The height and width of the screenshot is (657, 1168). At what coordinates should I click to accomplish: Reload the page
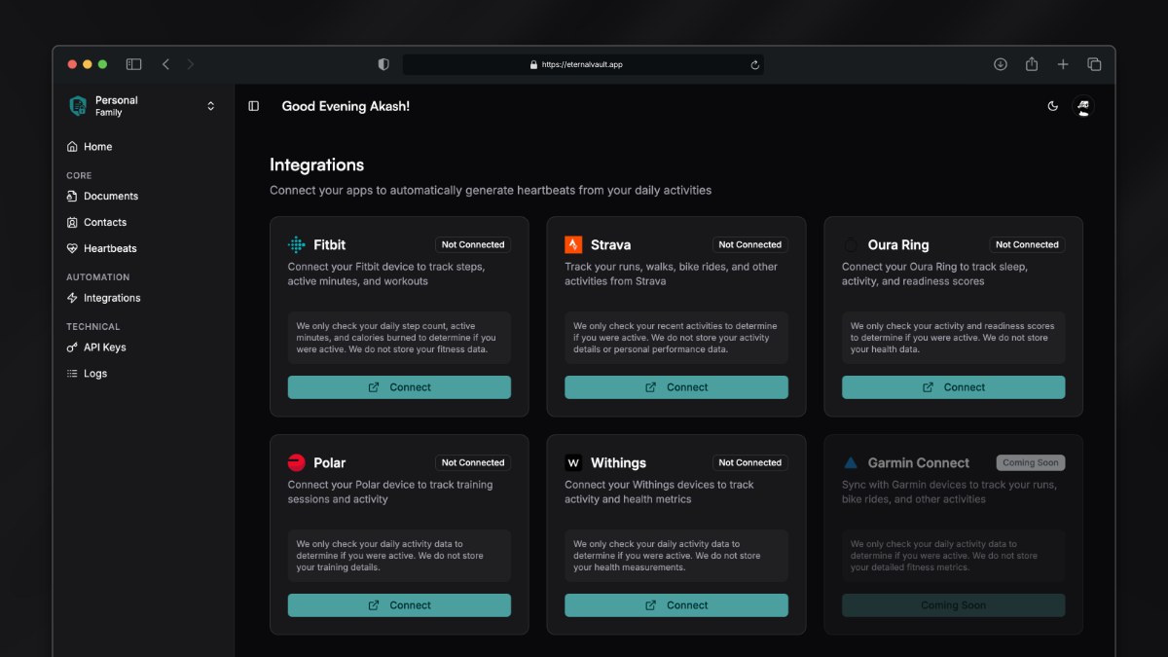click(754, 65)
